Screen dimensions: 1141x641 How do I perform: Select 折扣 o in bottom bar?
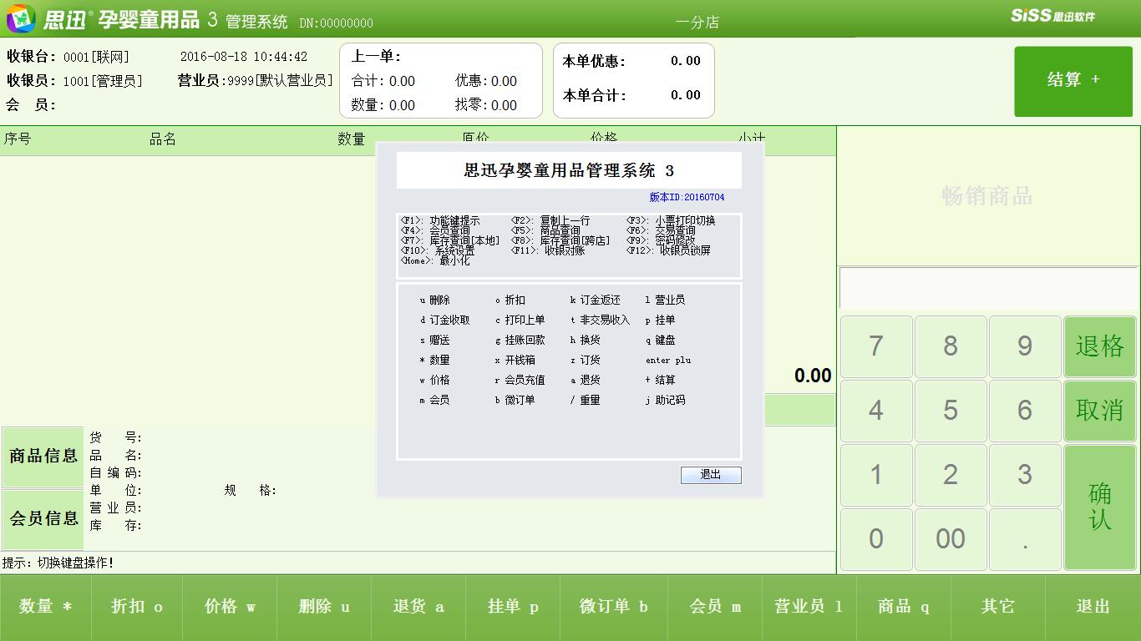pyautogui.click(x=137, y=607)
